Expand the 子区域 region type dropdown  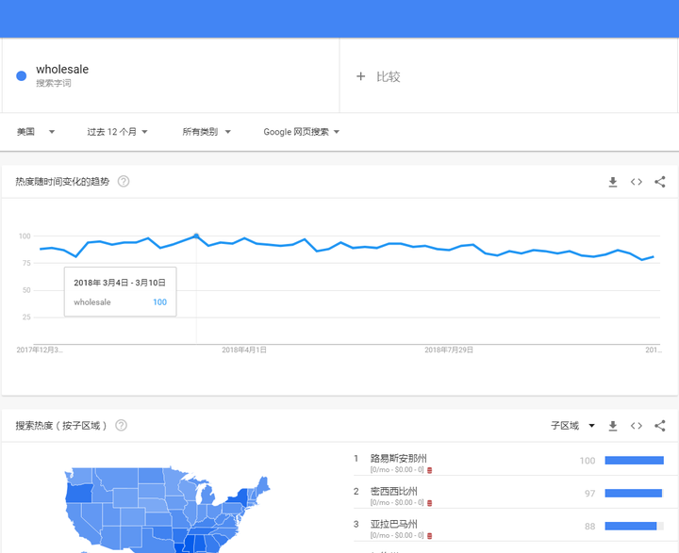572,426
